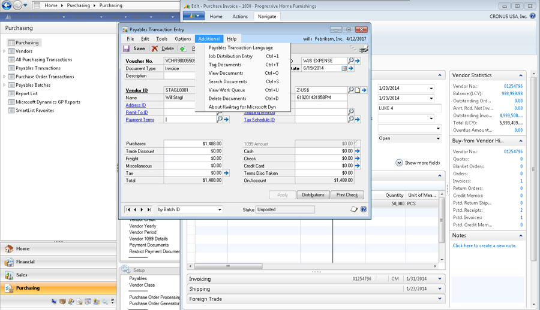Click blue arrow next to WJS EXPENSE field

[358, 61]
